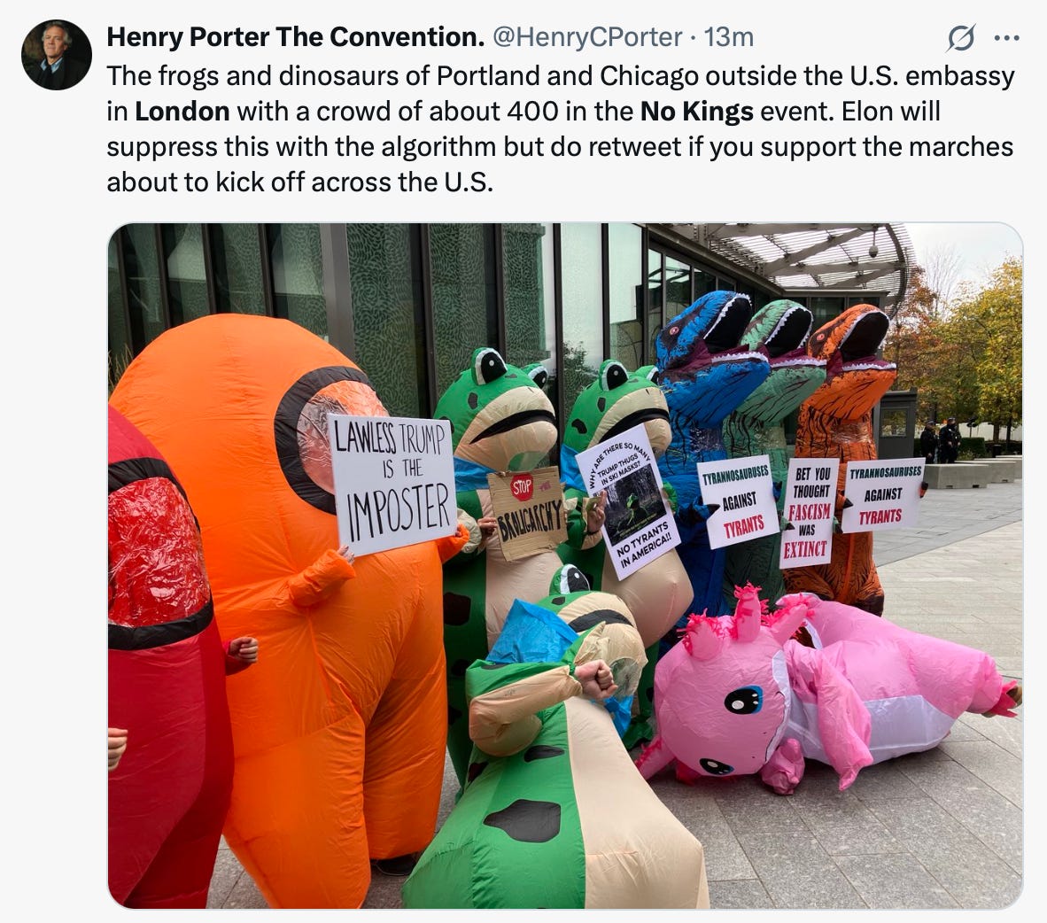The image size is (1047, 923).
Task: Open the @HenryCPorter handle link
Action: (587, 37)
